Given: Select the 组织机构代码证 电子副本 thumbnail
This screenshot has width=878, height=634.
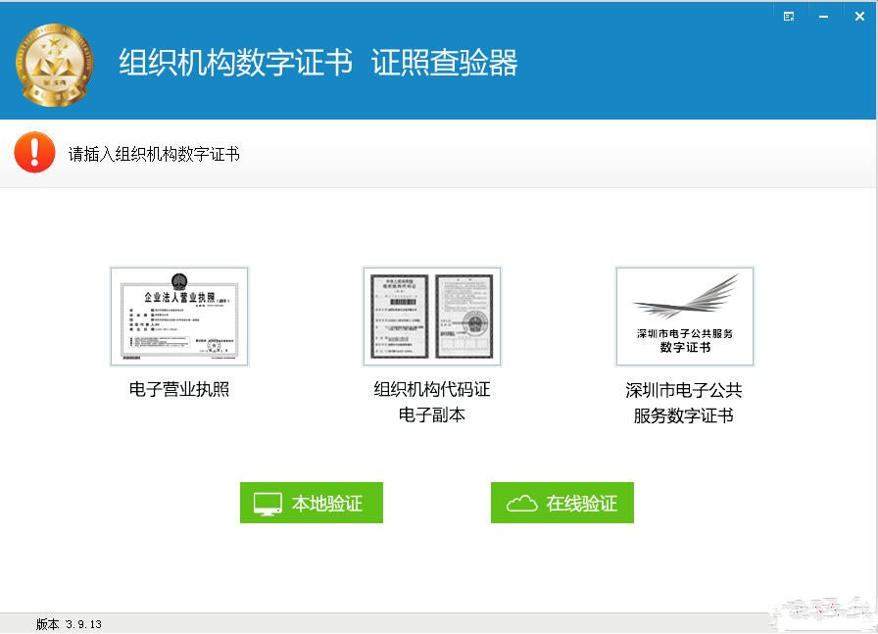Looking at the screenshot, I should tap(431, 316).
